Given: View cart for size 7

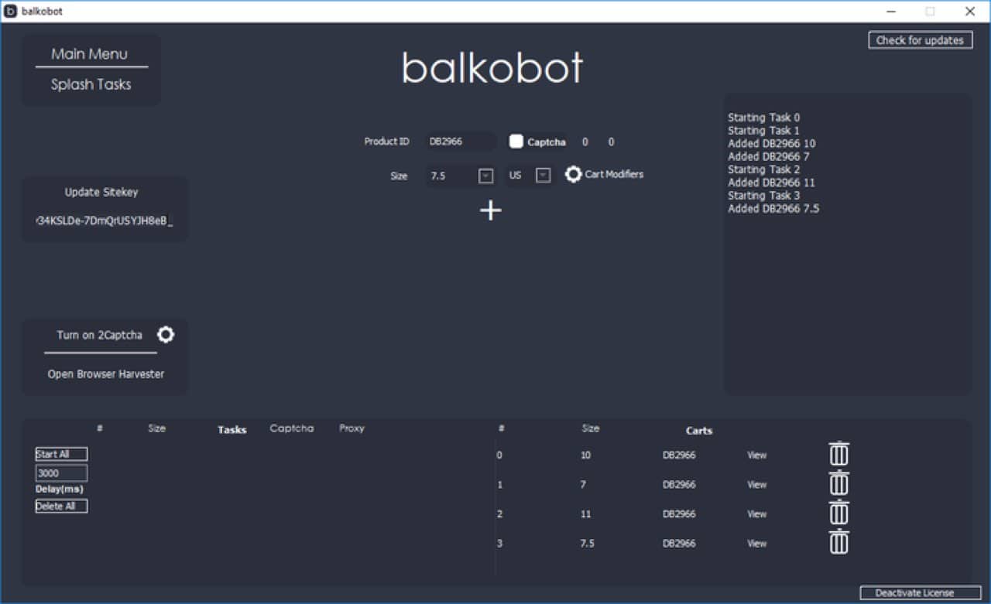Looking at the screenshot, I should click(x=757, y=484).
